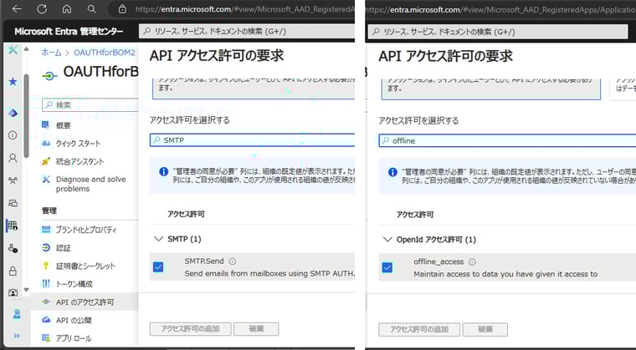This screenshot has height=350, width=636.
Task: Click Microsoft Entra 管理センター title
Action: 69,32
